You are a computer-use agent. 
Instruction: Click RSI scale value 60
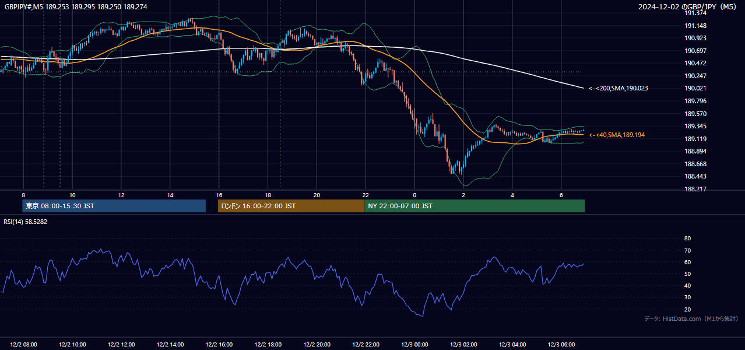(x=687, y=262)
